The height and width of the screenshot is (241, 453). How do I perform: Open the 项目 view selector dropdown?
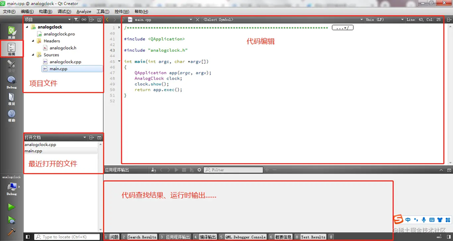[x=69, y=19]
